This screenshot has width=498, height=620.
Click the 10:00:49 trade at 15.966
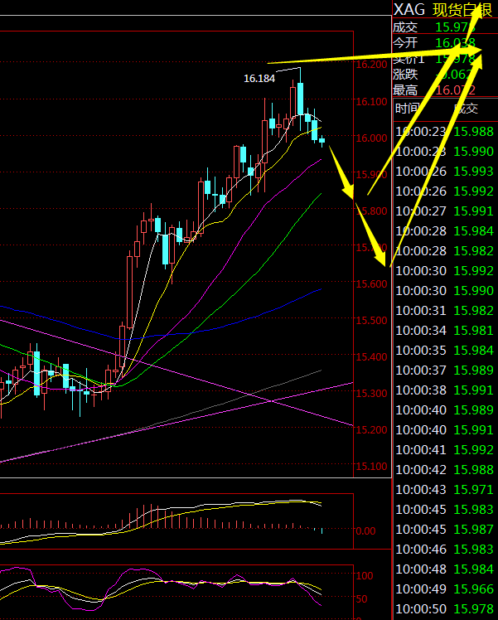click(x=445, y=589)
